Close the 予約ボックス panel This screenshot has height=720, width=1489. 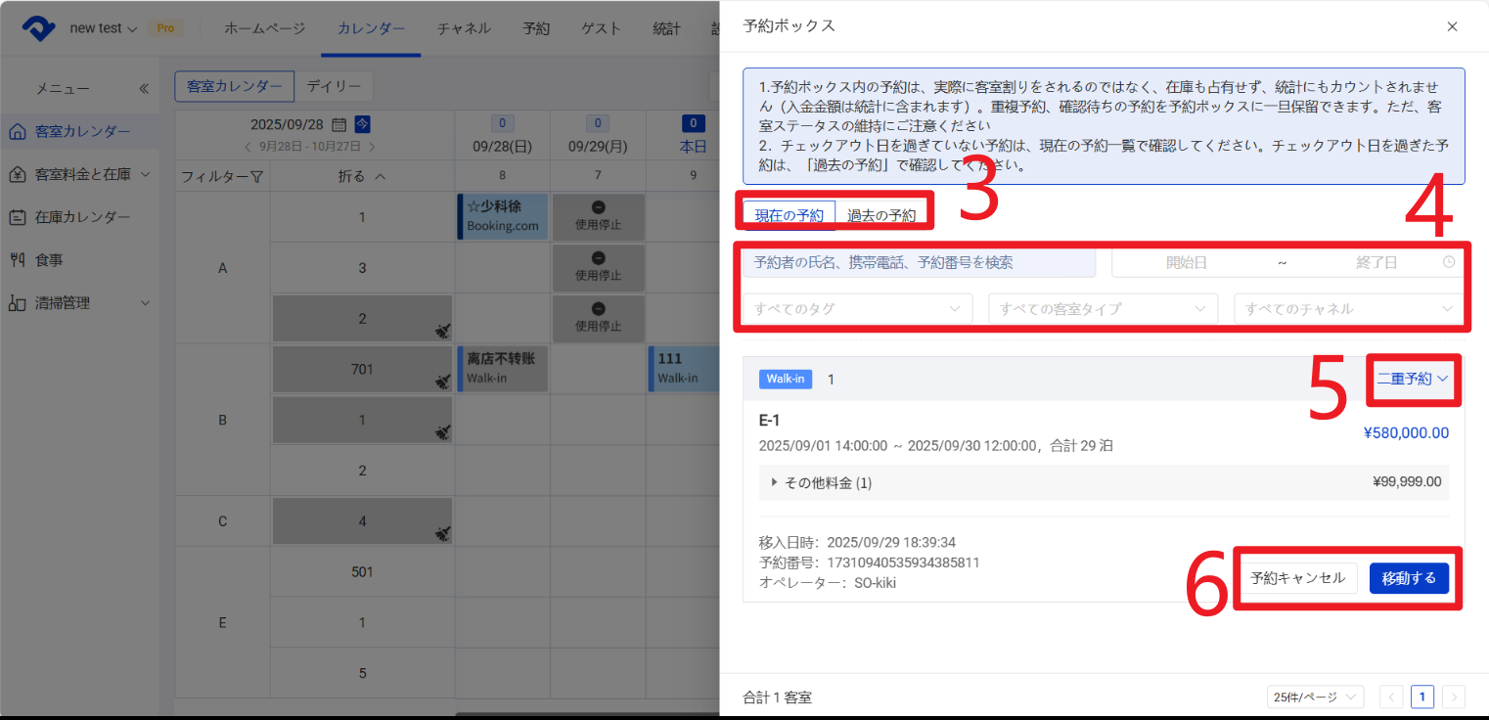[1453, 26]
